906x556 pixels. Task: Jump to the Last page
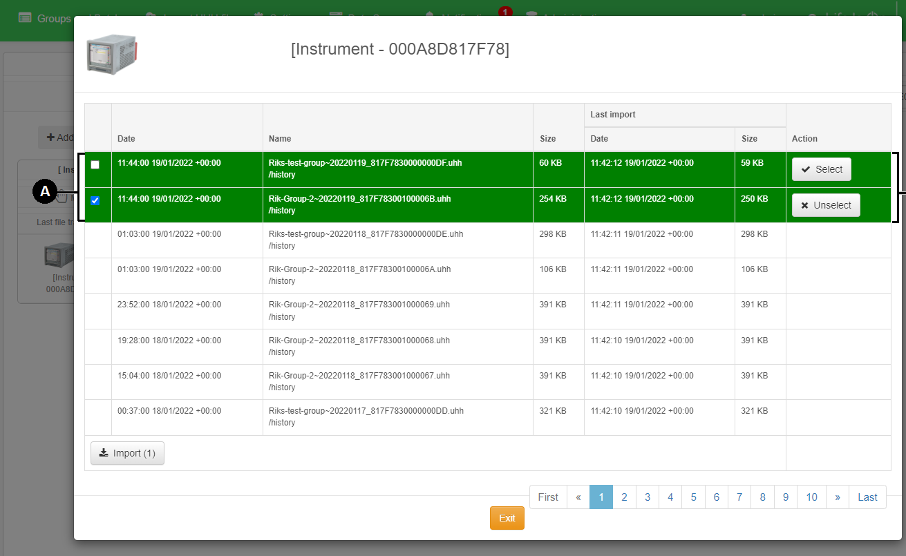[867, 497]
